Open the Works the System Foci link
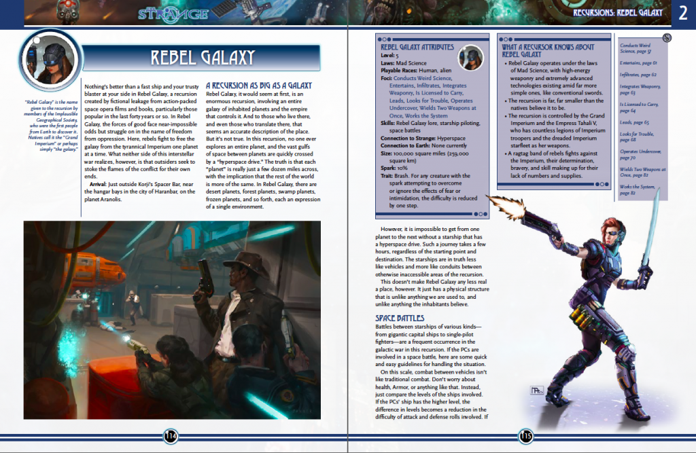 [x=426, y=116]
